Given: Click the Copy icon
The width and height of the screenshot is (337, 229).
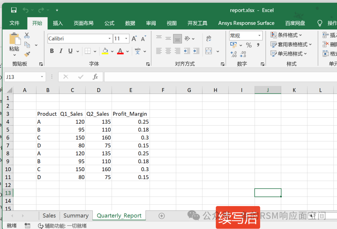Looking at the screenshot, I should [x=27, y=45].
